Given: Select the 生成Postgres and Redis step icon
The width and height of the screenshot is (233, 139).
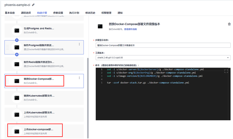Looking at the screenshot, I should coord(17,30).
